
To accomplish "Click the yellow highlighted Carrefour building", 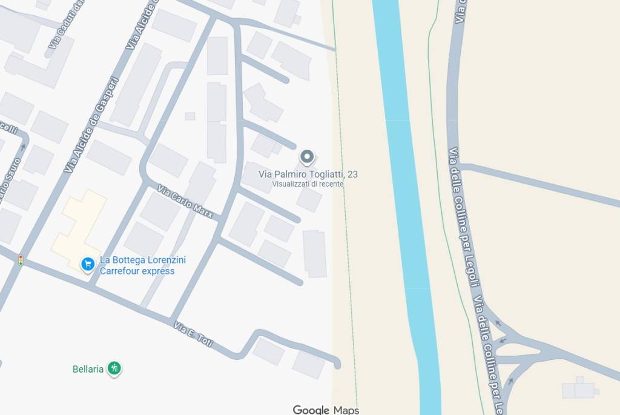I will click(81, 231).
